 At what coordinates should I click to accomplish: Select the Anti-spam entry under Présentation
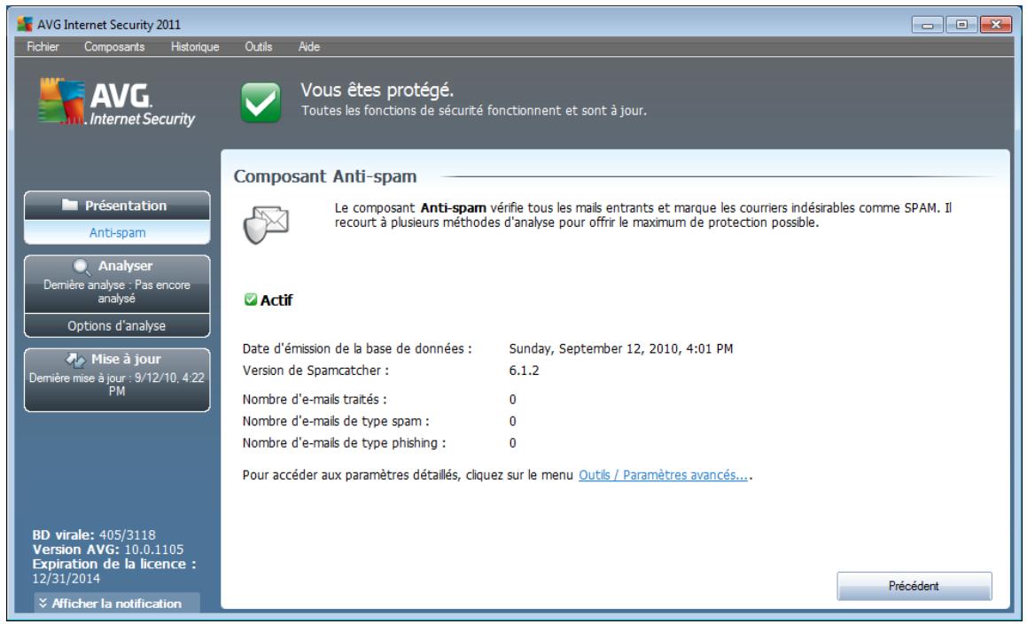pos(117,233)
